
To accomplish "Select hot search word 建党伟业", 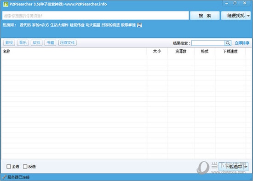I will tap(77, 25).
